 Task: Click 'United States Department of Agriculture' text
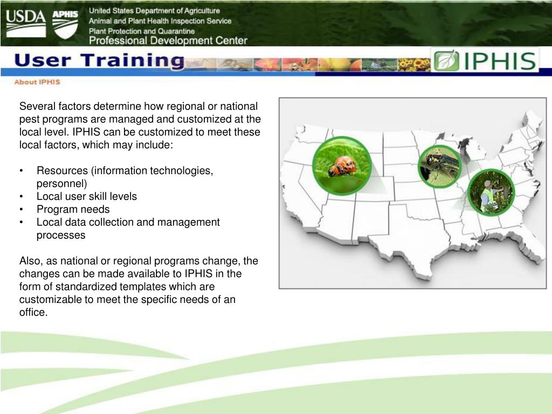coord(154,11)
